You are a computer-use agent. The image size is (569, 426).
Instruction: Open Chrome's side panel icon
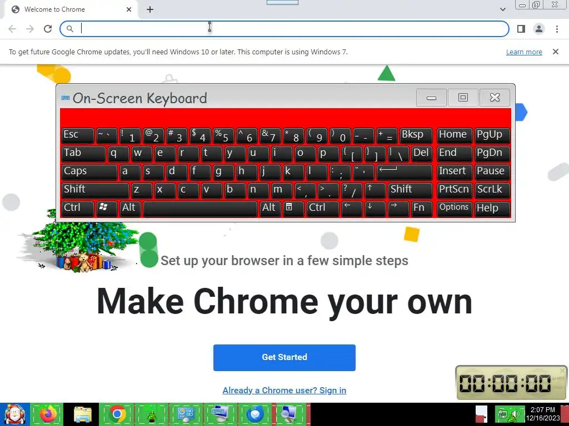[521, 29]
